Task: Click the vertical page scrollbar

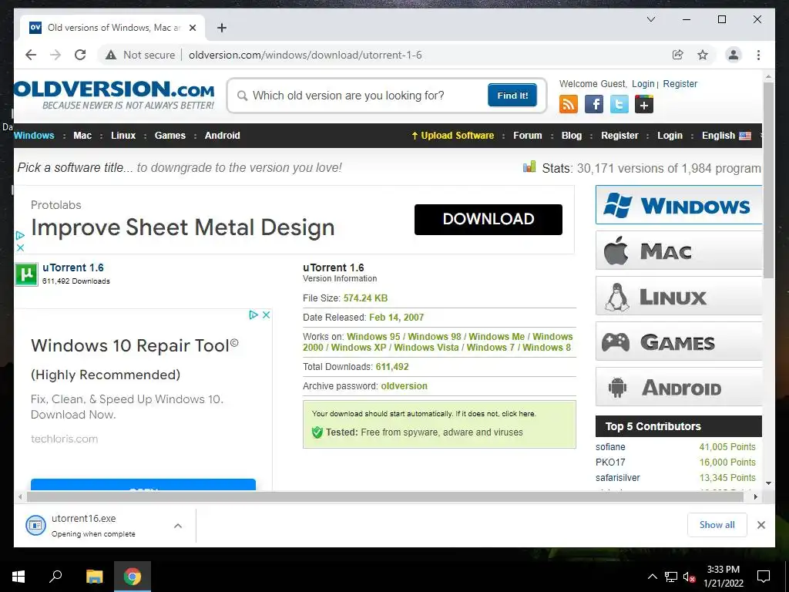Action: pyautogui.click(x=768, y=180)
